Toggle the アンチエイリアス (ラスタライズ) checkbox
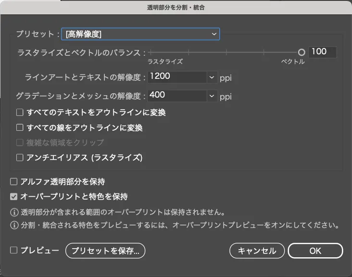 tap(20, 157)
